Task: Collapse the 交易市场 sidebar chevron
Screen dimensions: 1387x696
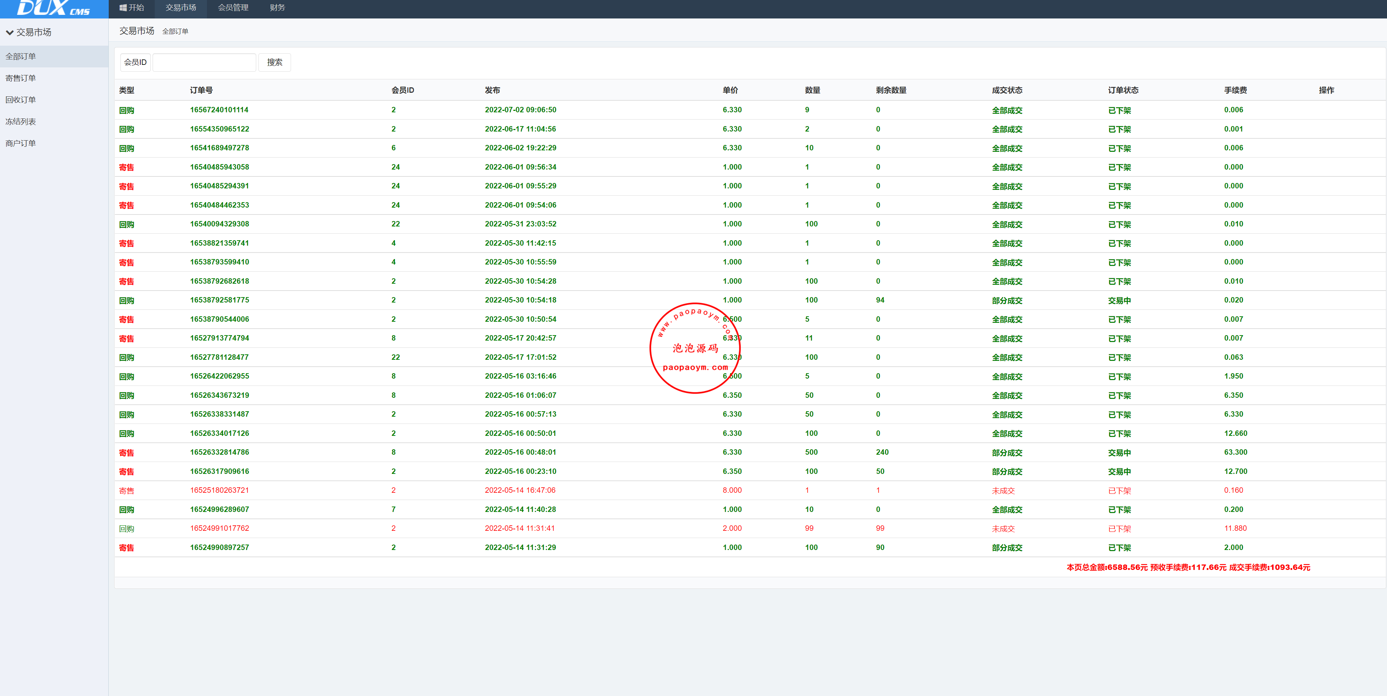Action: coord(10,32)
